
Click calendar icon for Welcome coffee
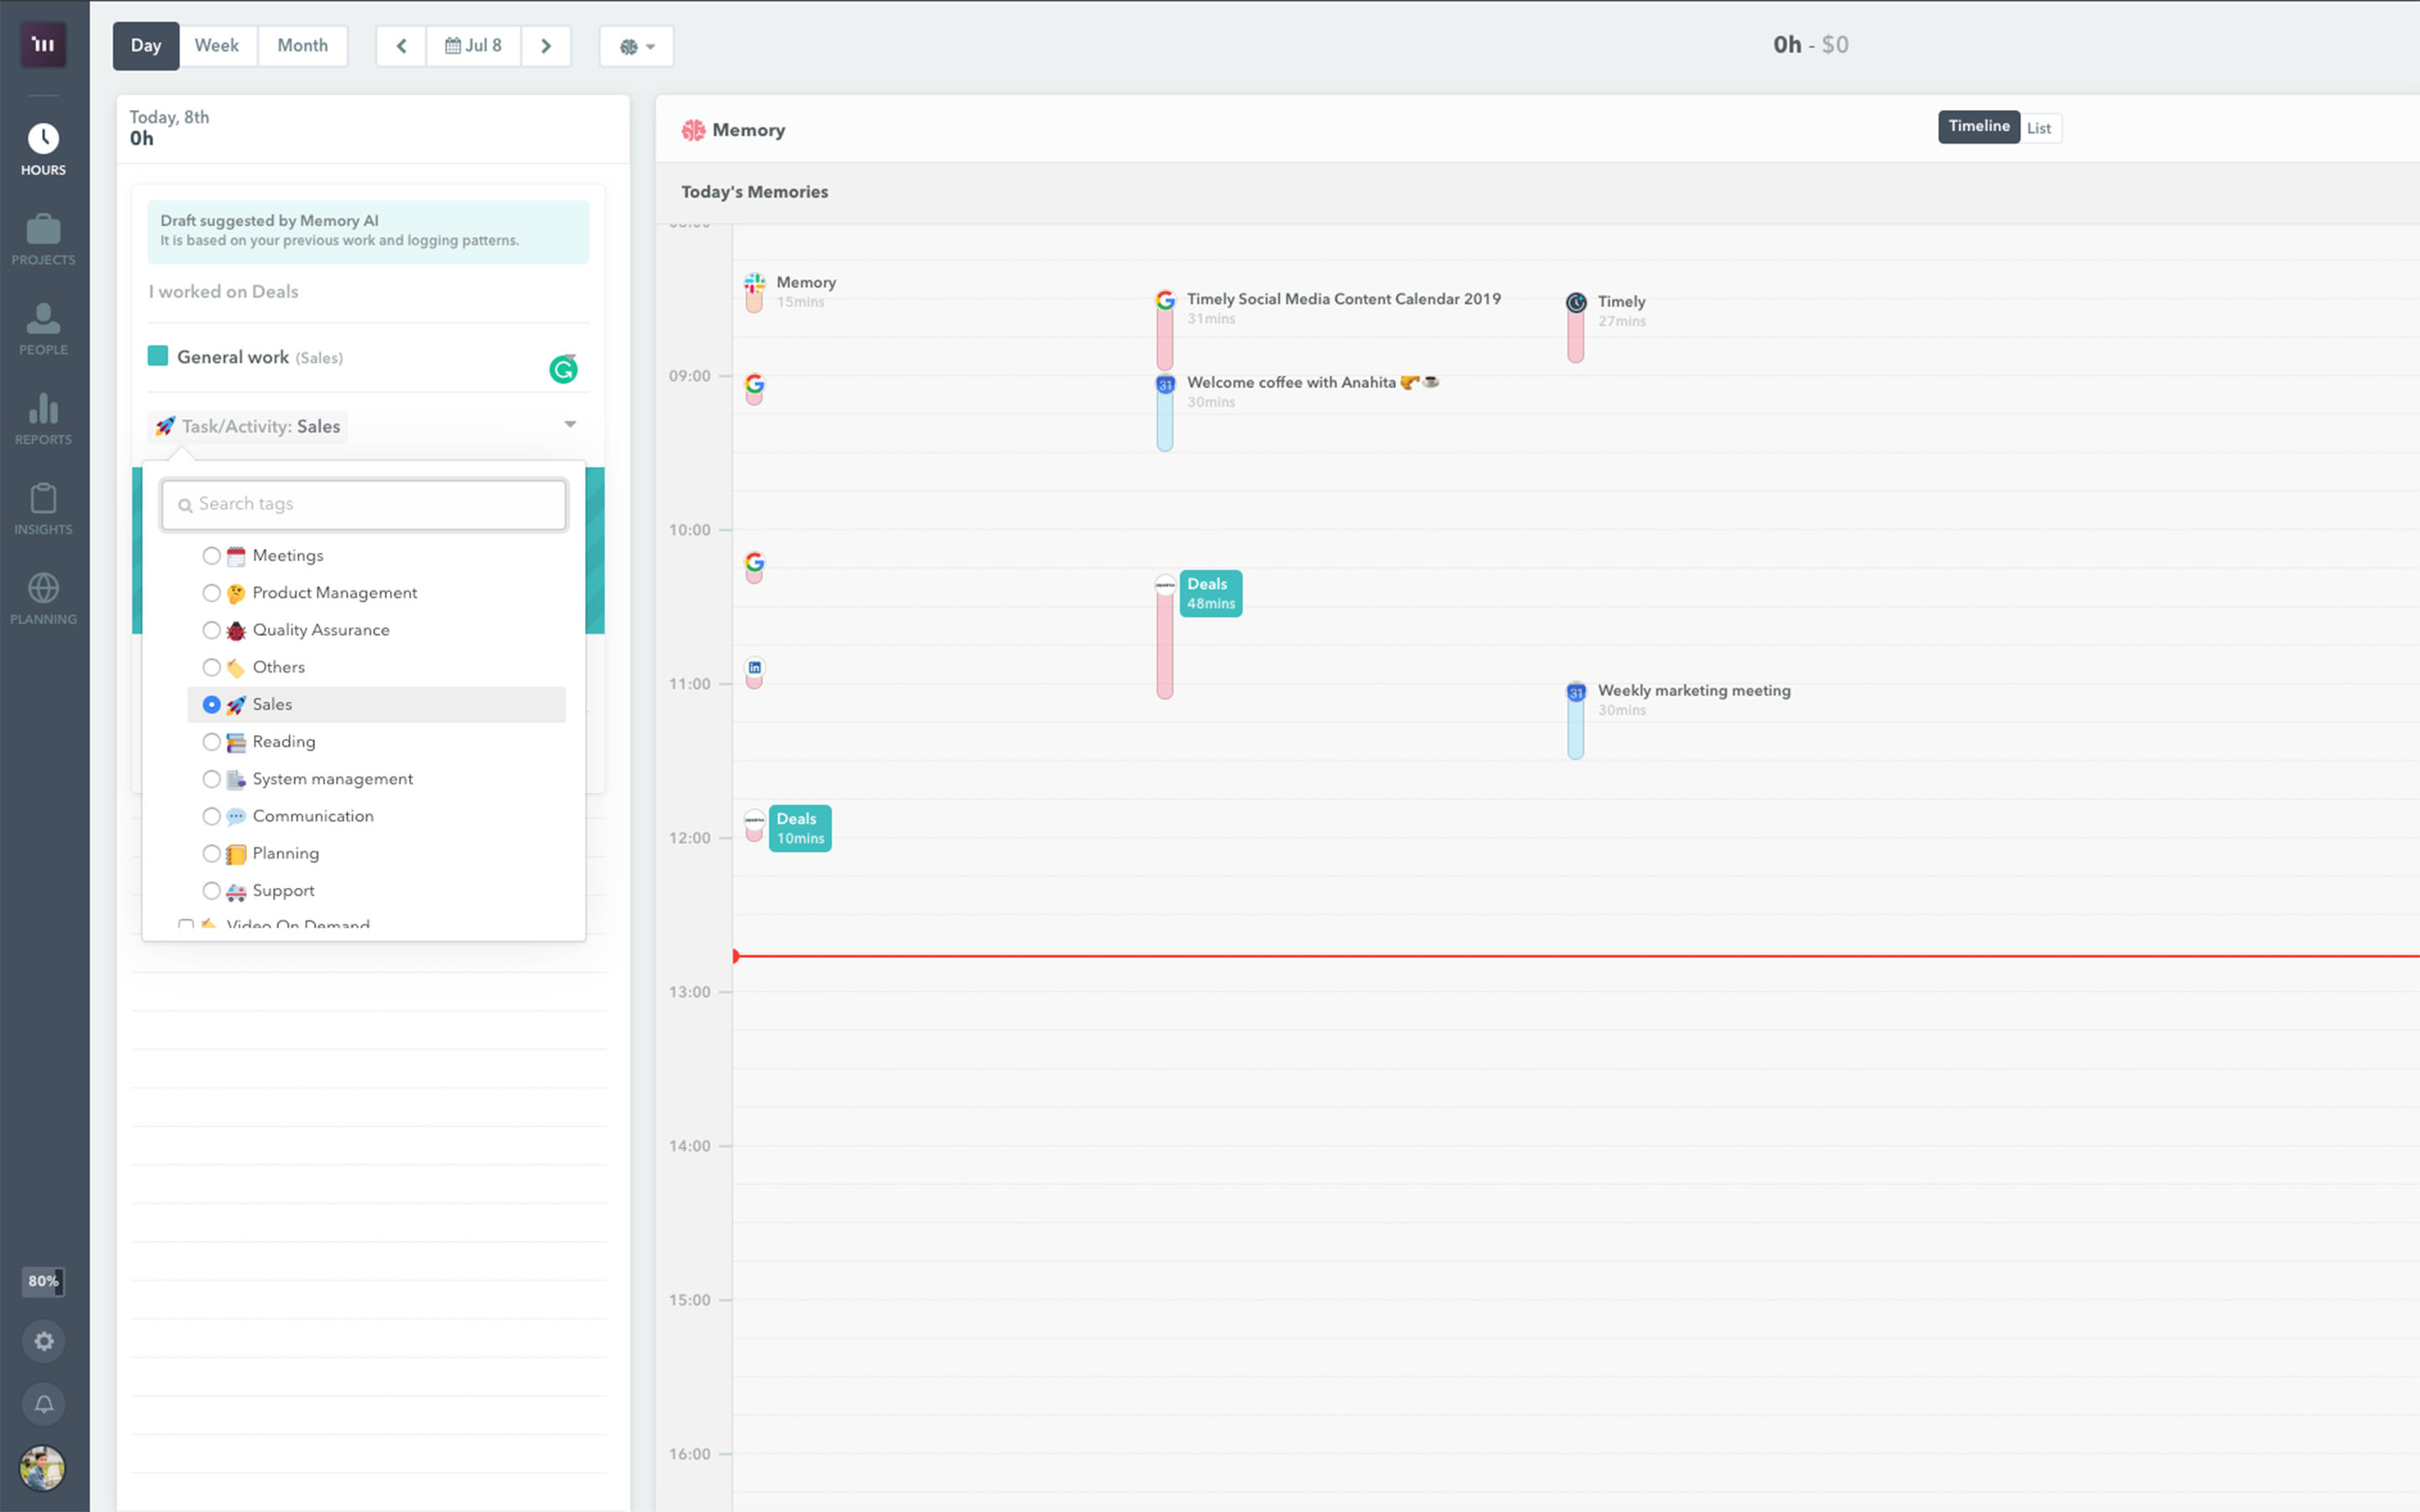pyautogui.click(x=1165, y=384)
